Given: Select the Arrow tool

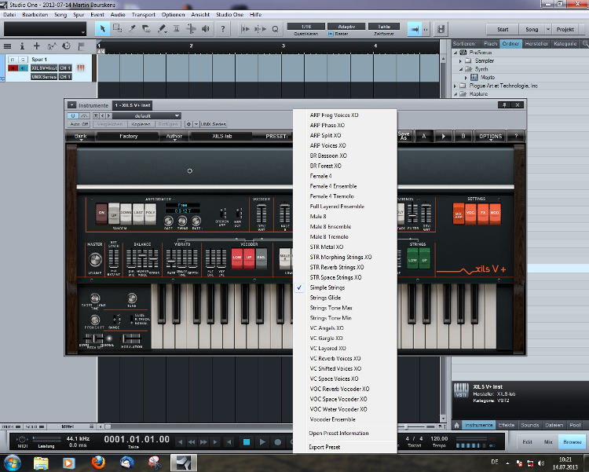Looking at the screenshot, I should click(x=102, y=29).
